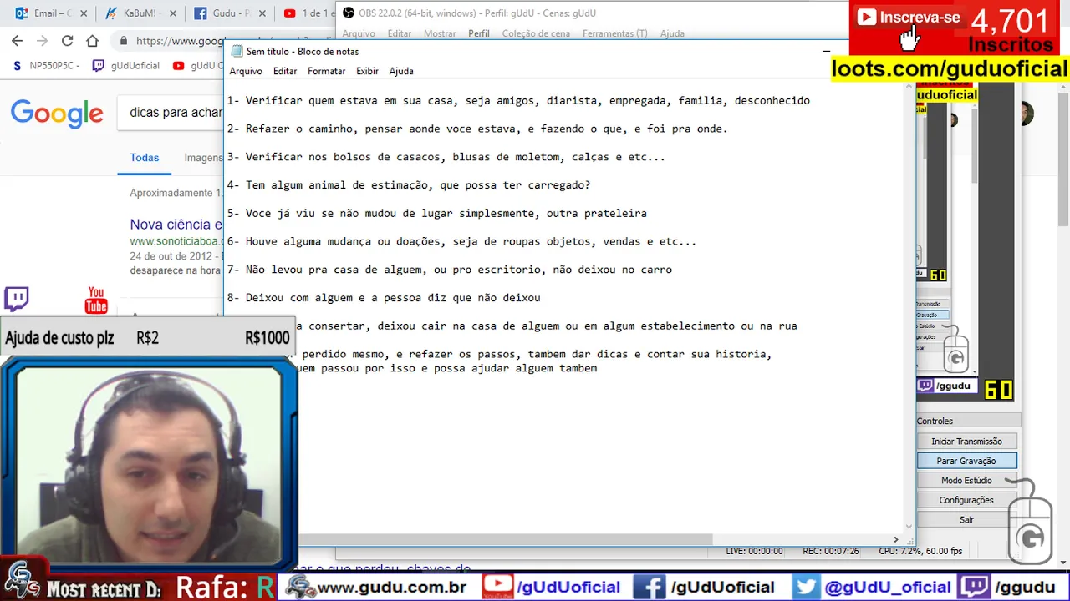
Task: Open the Ajuda menu in Notepad
Action: pos(401,71)
